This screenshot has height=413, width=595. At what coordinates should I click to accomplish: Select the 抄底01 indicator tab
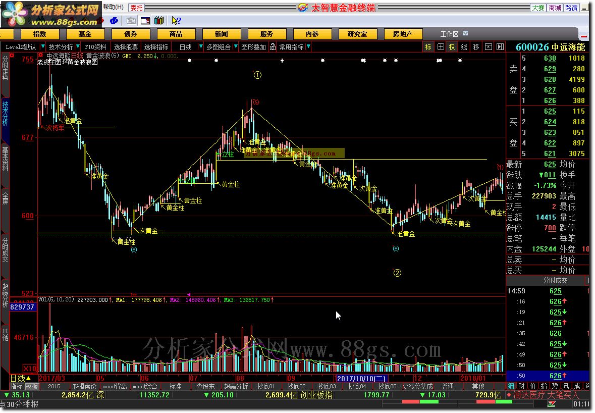click(266, 386)
